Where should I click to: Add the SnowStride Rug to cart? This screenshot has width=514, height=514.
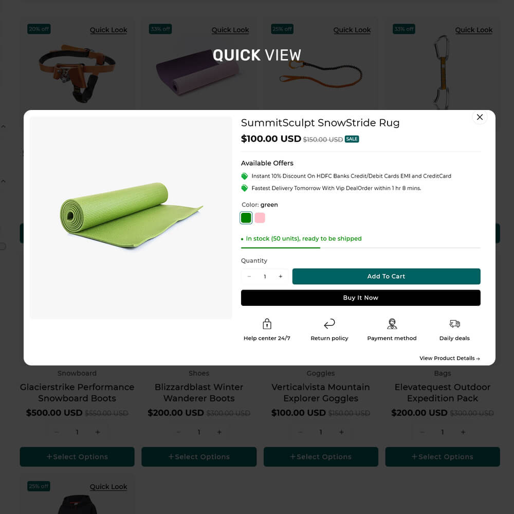386,277
